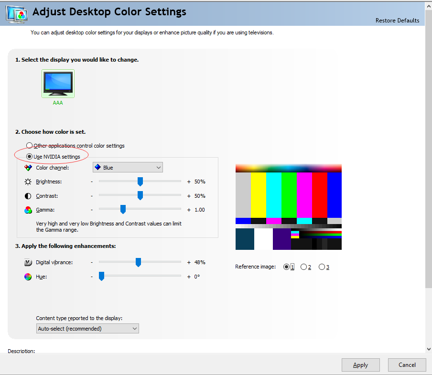The width and height of the screenshot is (432, 375).
Task: Click the Gamma color circles icon
Action: 28,210
